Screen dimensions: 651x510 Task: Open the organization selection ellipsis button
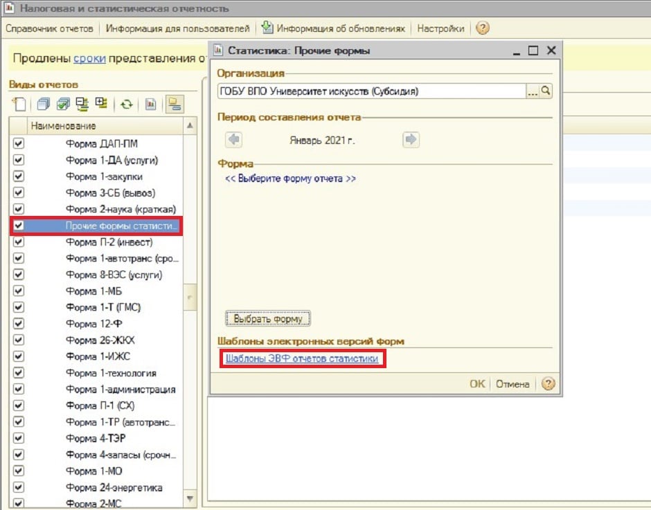click(x=532, y=91)
